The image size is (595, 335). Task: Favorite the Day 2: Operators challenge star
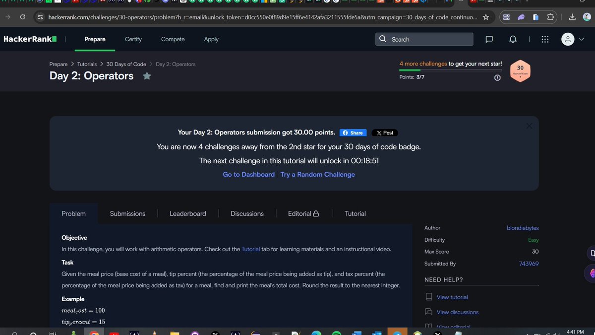click(x=147, y=76)
